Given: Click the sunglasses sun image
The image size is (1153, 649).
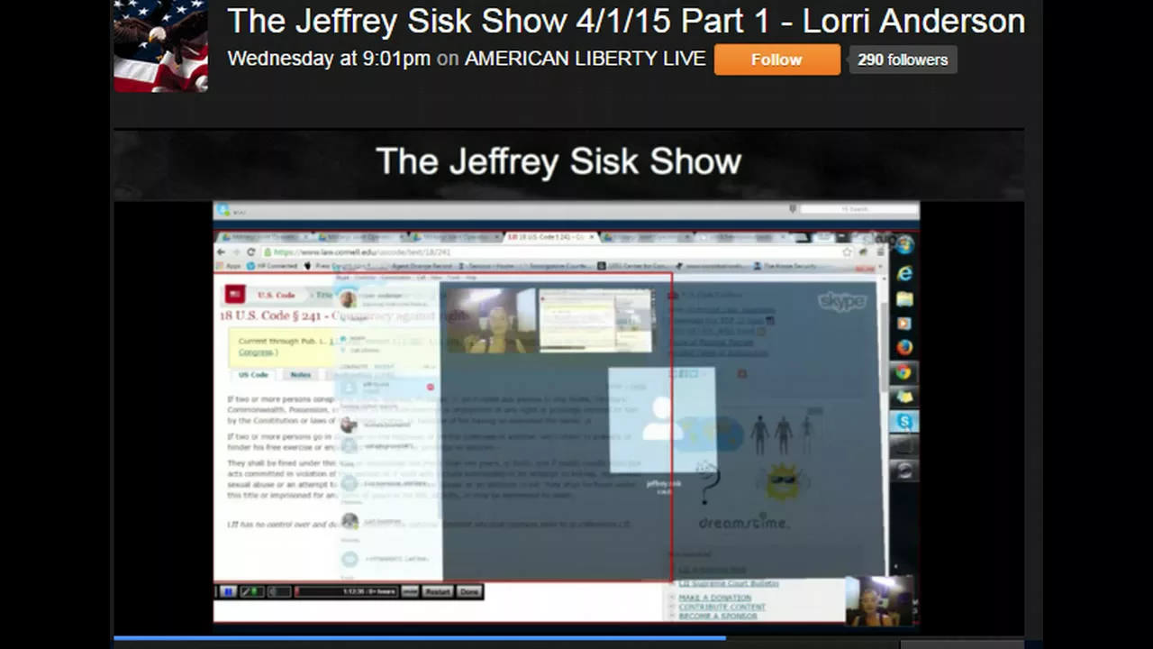Looking at the screenshot, I should click(x=784, y=484).
